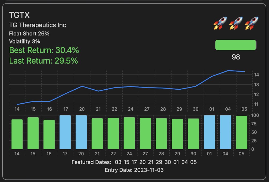This screenshot has height=182, width=269.
Task: Click the green score bar for date 14
Action: coord(17,134)
